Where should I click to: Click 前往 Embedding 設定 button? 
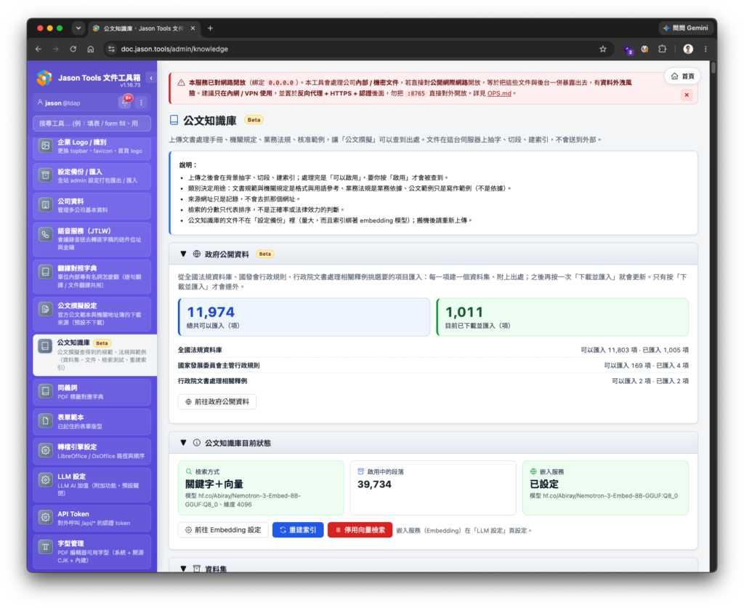(223, 529)
